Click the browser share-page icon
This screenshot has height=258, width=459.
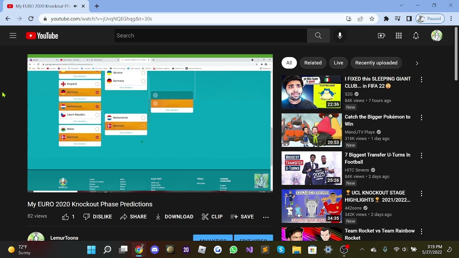coord(360,19)
